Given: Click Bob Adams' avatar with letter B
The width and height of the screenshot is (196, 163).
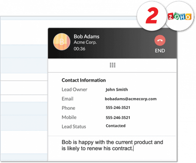Looking at the screenshot, I should point(62,42).
